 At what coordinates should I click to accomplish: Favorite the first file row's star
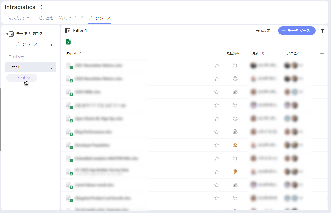[217, 65]
